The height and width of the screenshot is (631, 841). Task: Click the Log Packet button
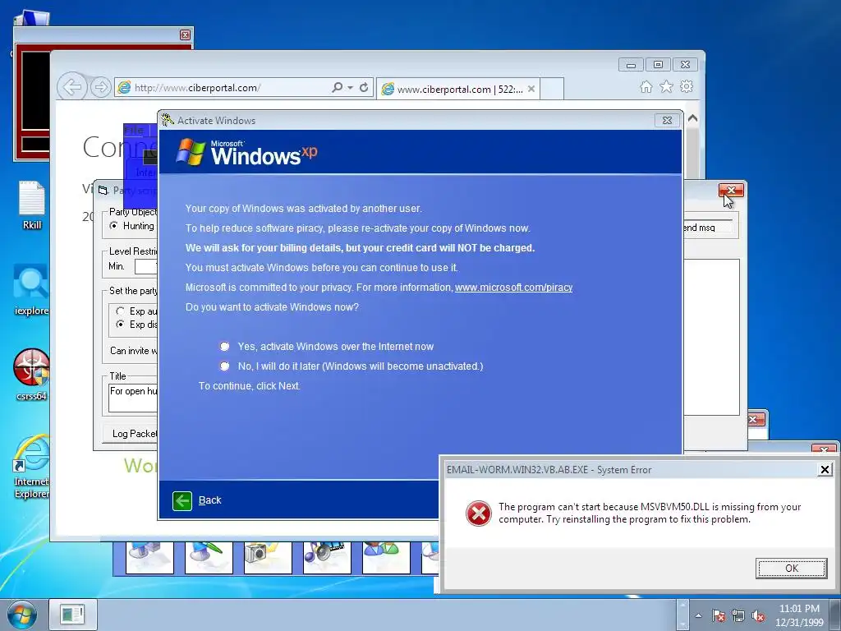pyautogui.click(x=131, y=434)
